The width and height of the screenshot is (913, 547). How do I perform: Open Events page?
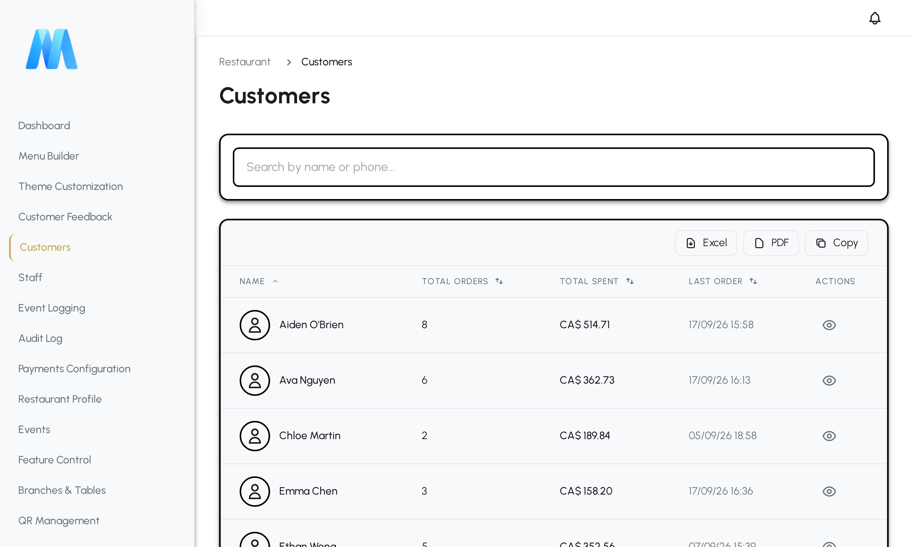pos(34,430)
